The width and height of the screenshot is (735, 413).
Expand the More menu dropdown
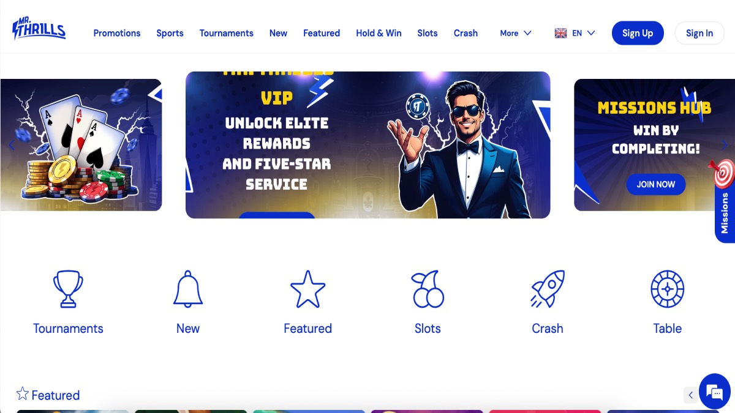(x=515, y=33)
